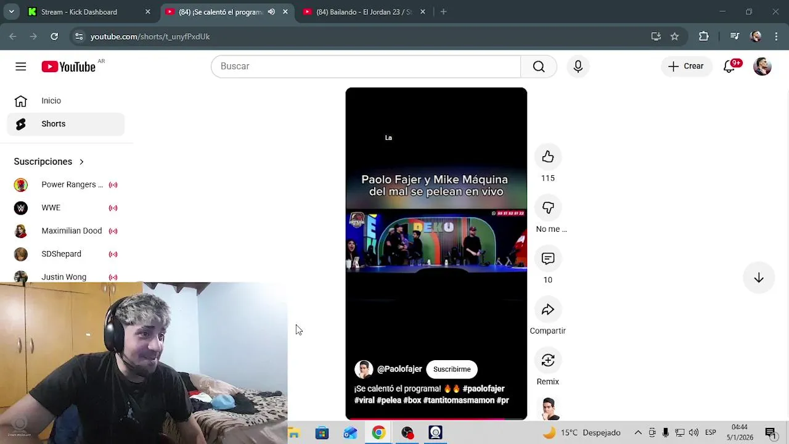Open SDShepard subscription channel
Image resolution: width=789 pixels, height=444 pixels.
pyautogui.click(x=66, y=254)
